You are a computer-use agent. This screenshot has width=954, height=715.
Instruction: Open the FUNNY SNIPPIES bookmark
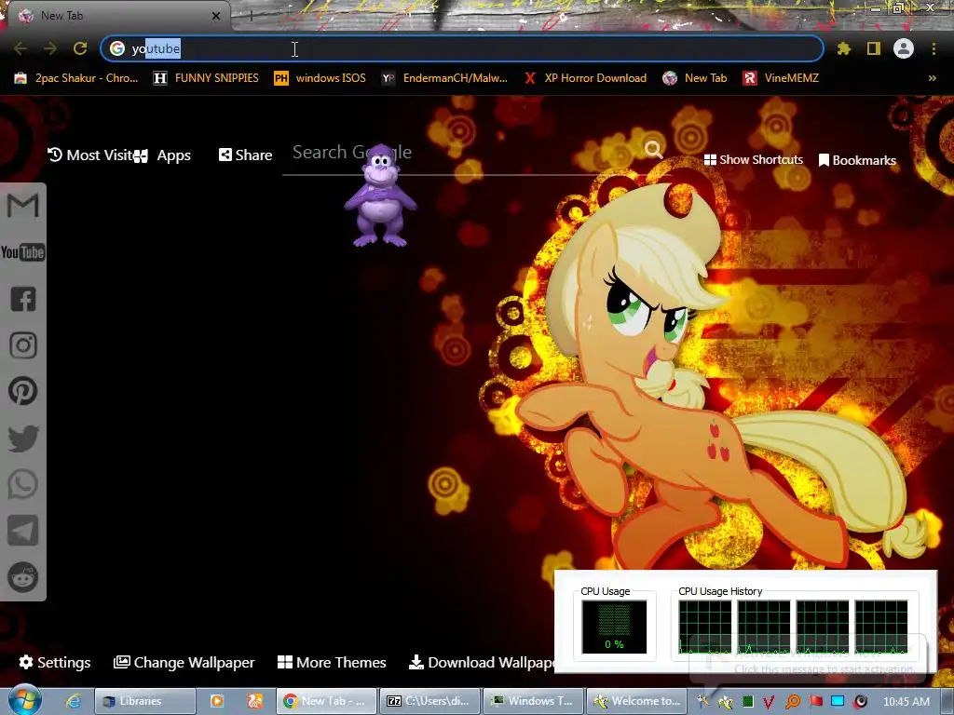[206, 78]
